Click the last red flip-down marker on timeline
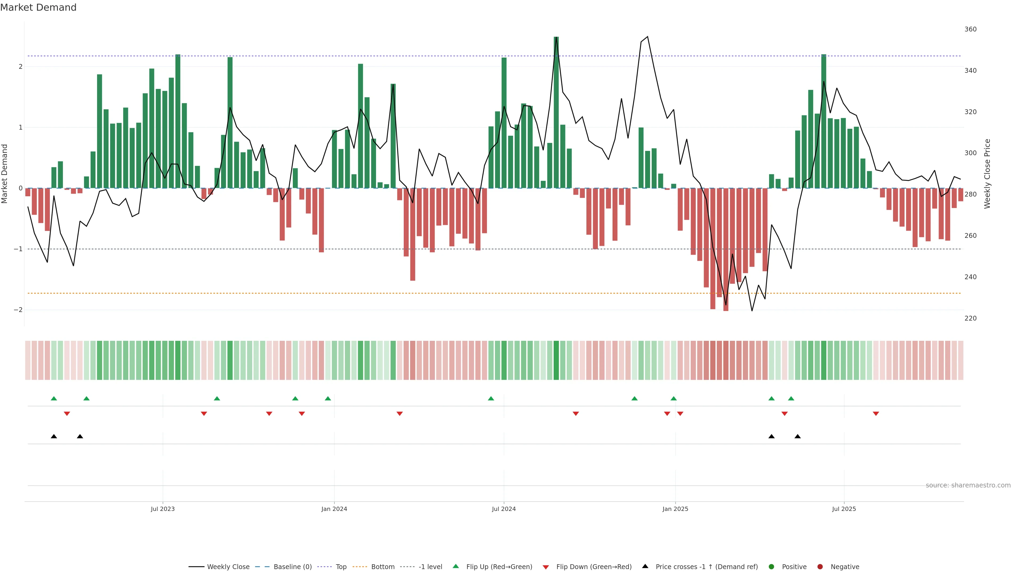Screen dimensions: 1024x576 click(x=876, y=414)
